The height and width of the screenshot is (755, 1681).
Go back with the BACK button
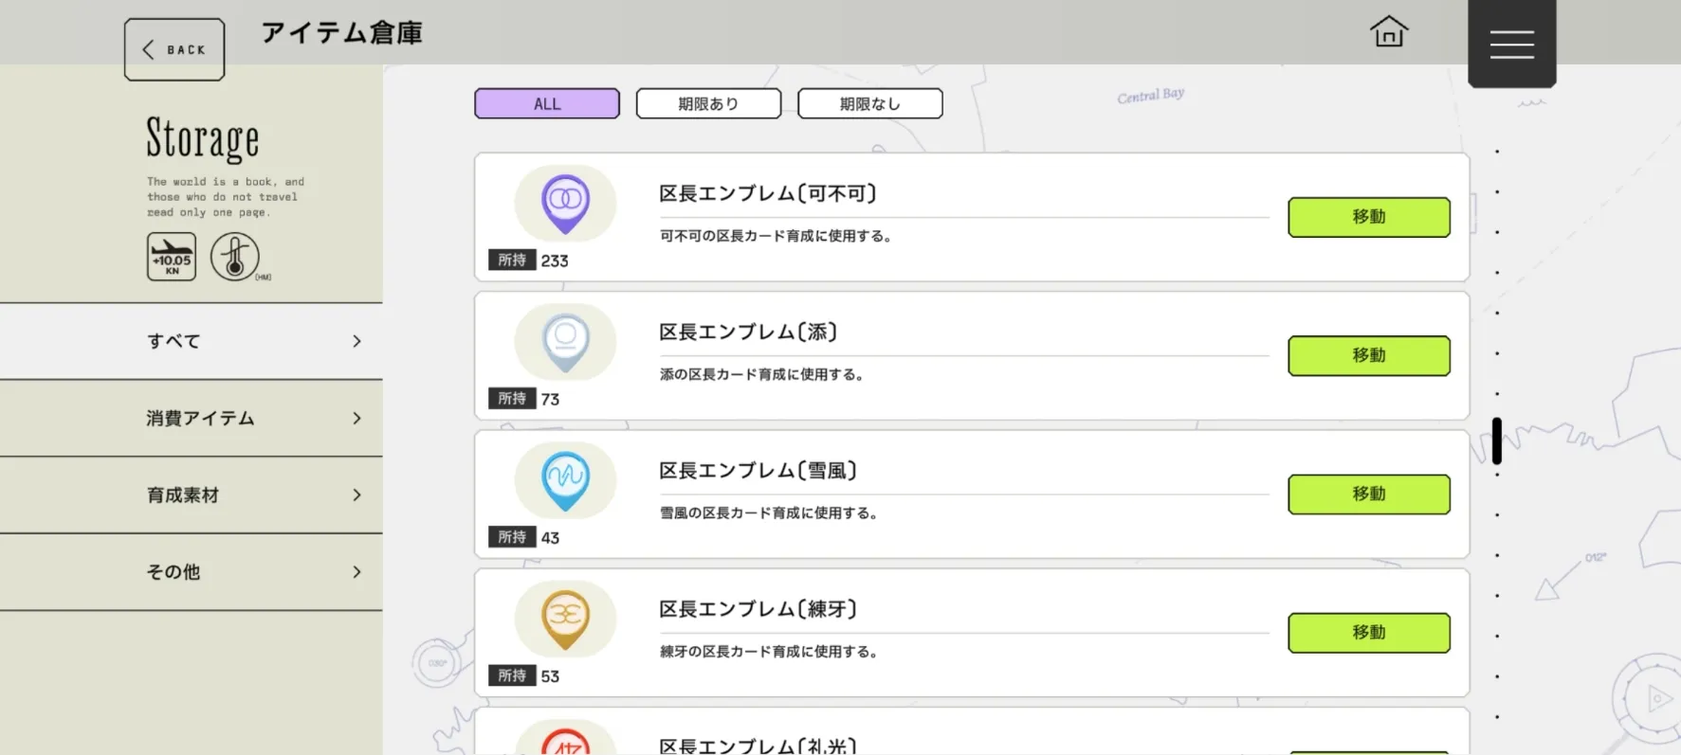[x=174, y=49]
